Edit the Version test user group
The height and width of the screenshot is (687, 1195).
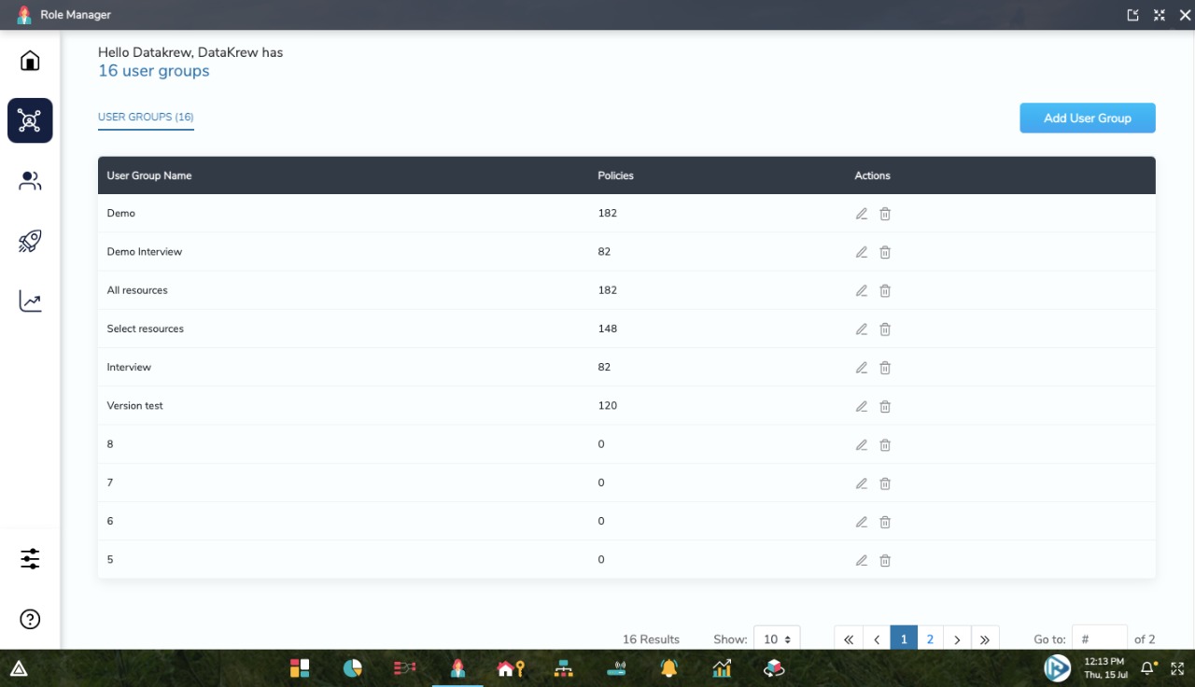[862, 406]
